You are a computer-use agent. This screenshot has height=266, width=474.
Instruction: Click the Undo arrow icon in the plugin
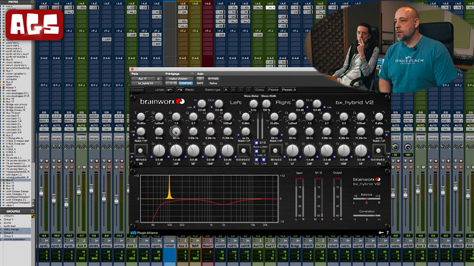pyautogui.click(x=170, y=89)
